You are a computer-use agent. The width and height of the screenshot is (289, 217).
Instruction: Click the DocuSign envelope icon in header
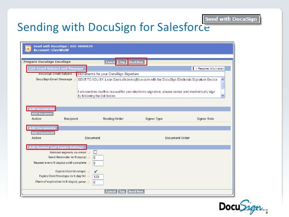click(28, 48)
